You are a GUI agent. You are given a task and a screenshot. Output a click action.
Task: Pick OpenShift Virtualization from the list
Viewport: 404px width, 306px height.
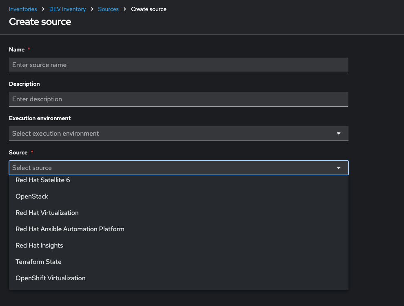51,278
